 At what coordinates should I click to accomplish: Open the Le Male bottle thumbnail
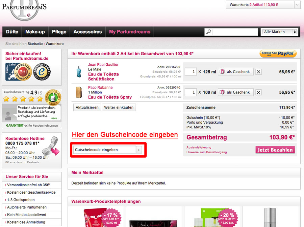tap(79, 72)
